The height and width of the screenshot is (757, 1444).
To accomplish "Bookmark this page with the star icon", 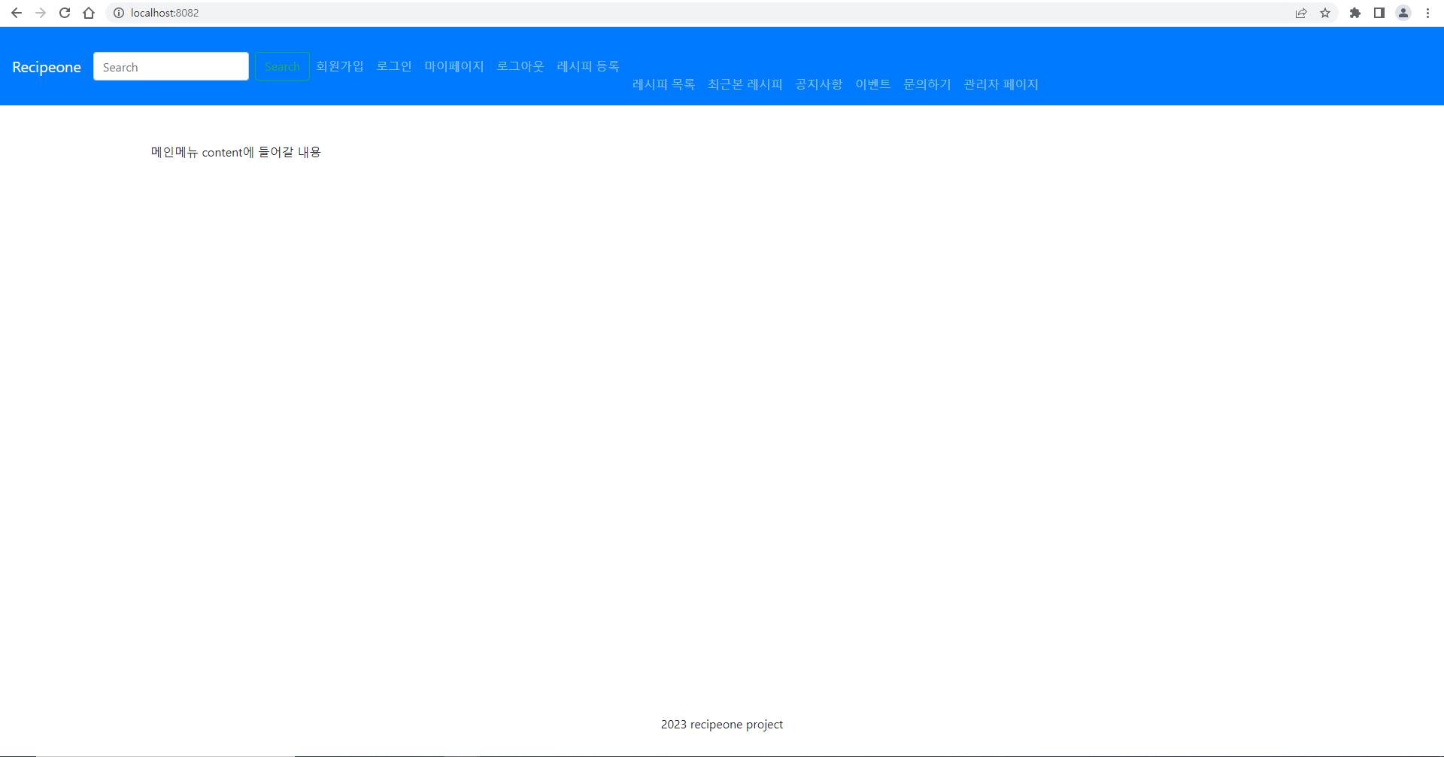I will (1325, 13).
